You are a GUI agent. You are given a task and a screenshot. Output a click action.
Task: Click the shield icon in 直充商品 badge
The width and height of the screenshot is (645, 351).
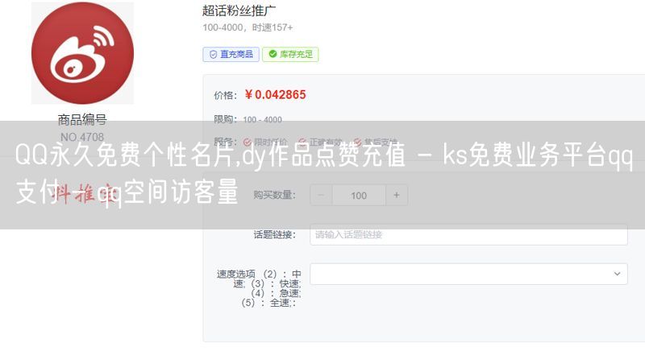click(x=213, y=55)
